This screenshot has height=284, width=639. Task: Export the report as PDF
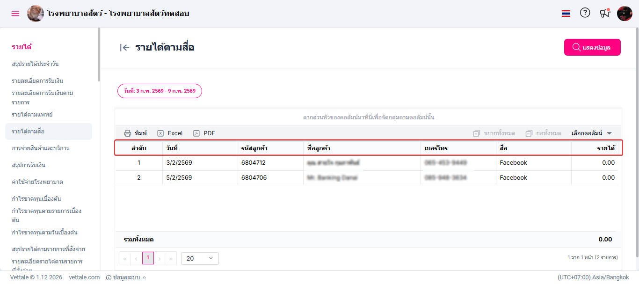[204, 133]
